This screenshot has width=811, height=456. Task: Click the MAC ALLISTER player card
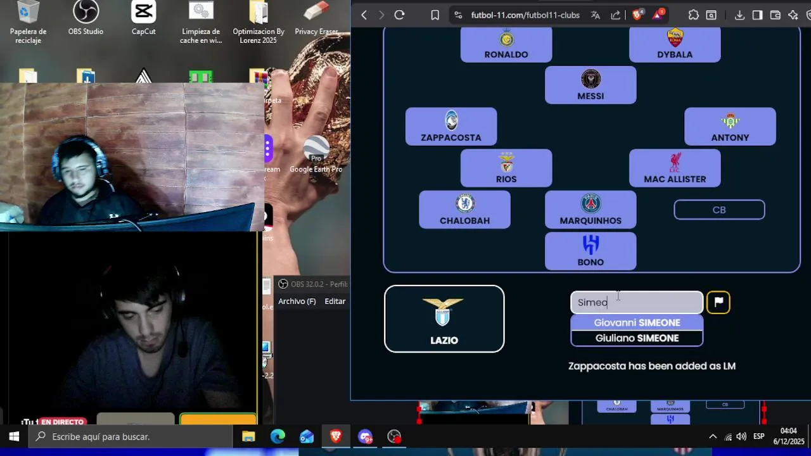675,168
